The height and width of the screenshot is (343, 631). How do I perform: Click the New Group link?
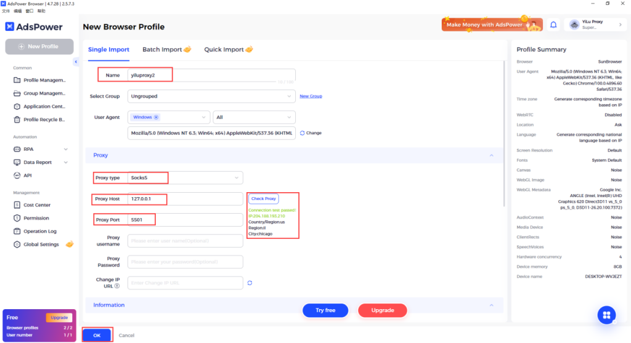[x=311, y=97]
